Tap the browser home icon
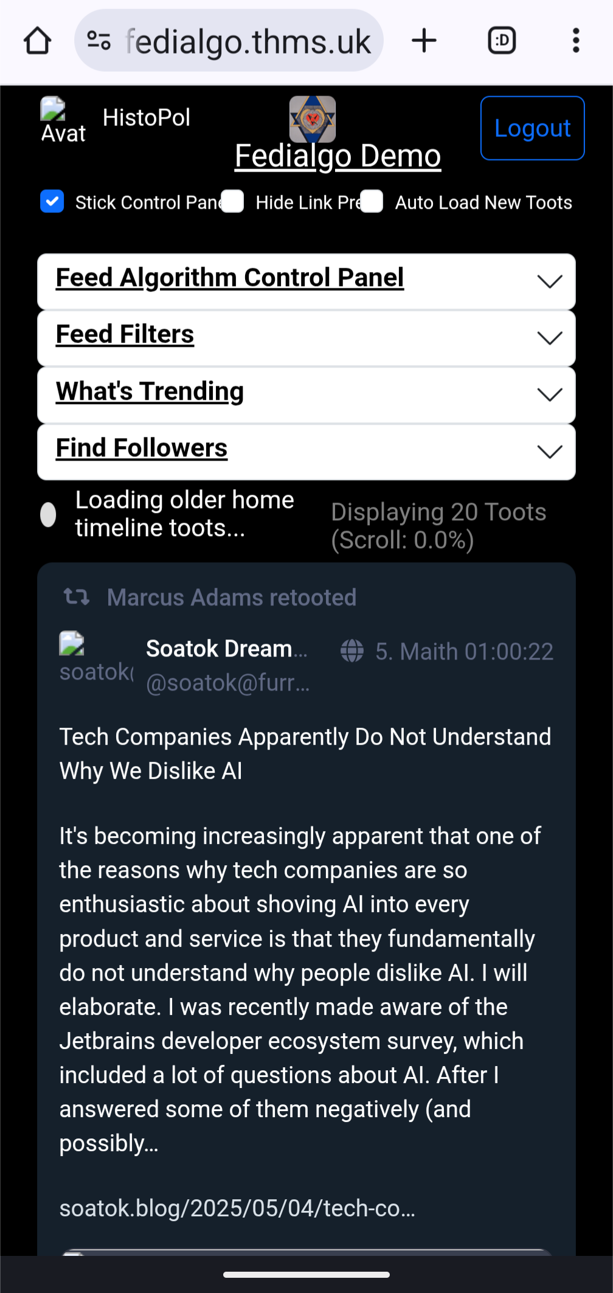The width and height of the screenshot is (613, 1293). click(38, 41)
